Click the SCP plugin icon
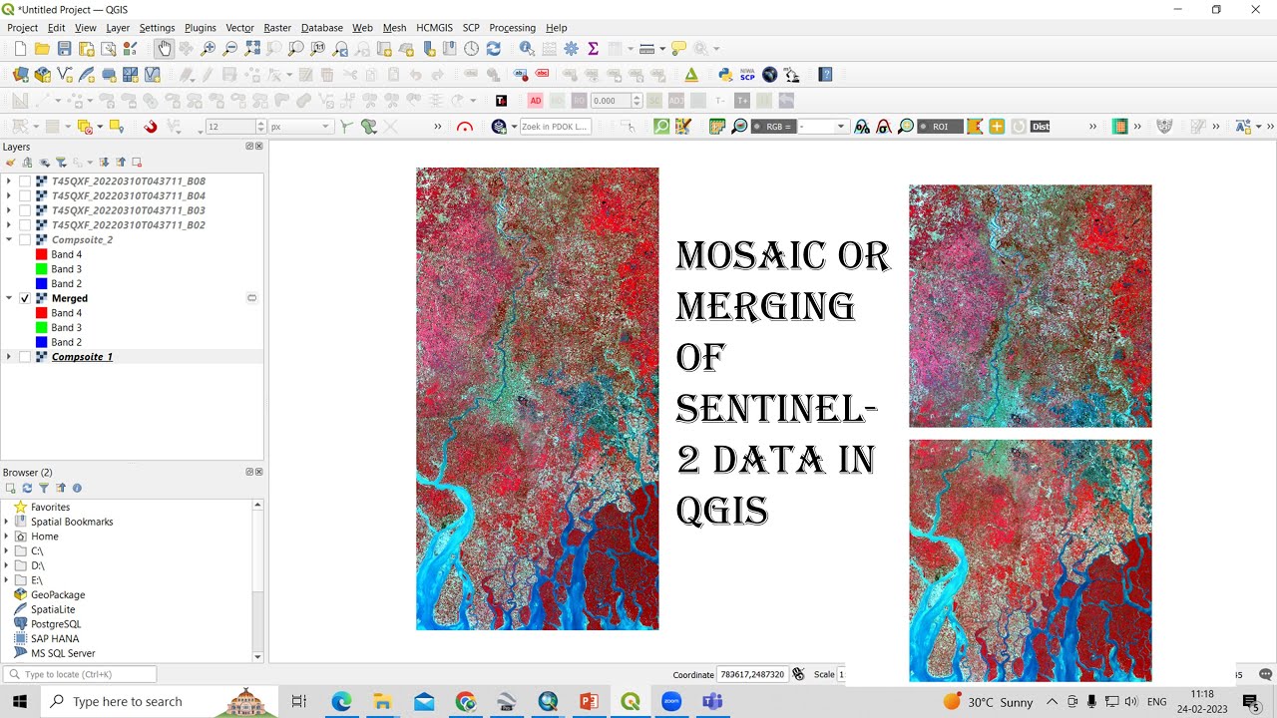The height and width of the screenshot is (718, 1277). pyautogui.click(x=747, y=75)
